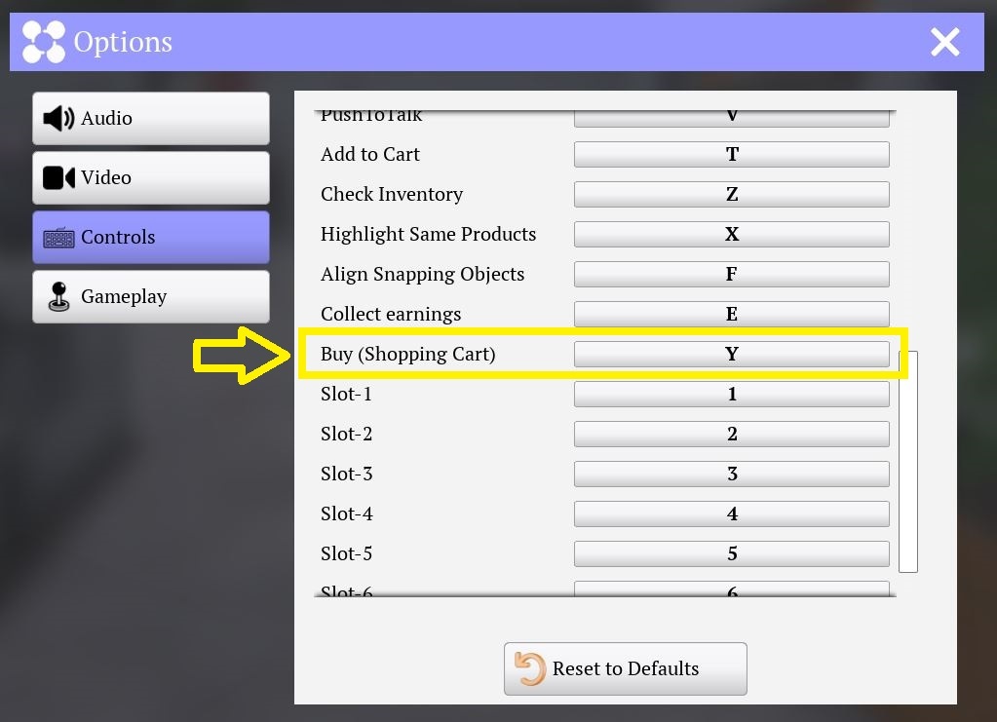
Task: Click Reset to Defaults button
Action: pyautogui.click(x=626, y=668)
